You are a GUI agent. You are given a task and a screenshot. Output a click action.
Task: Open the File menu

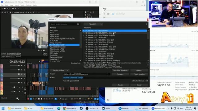(x=2, y=5)
